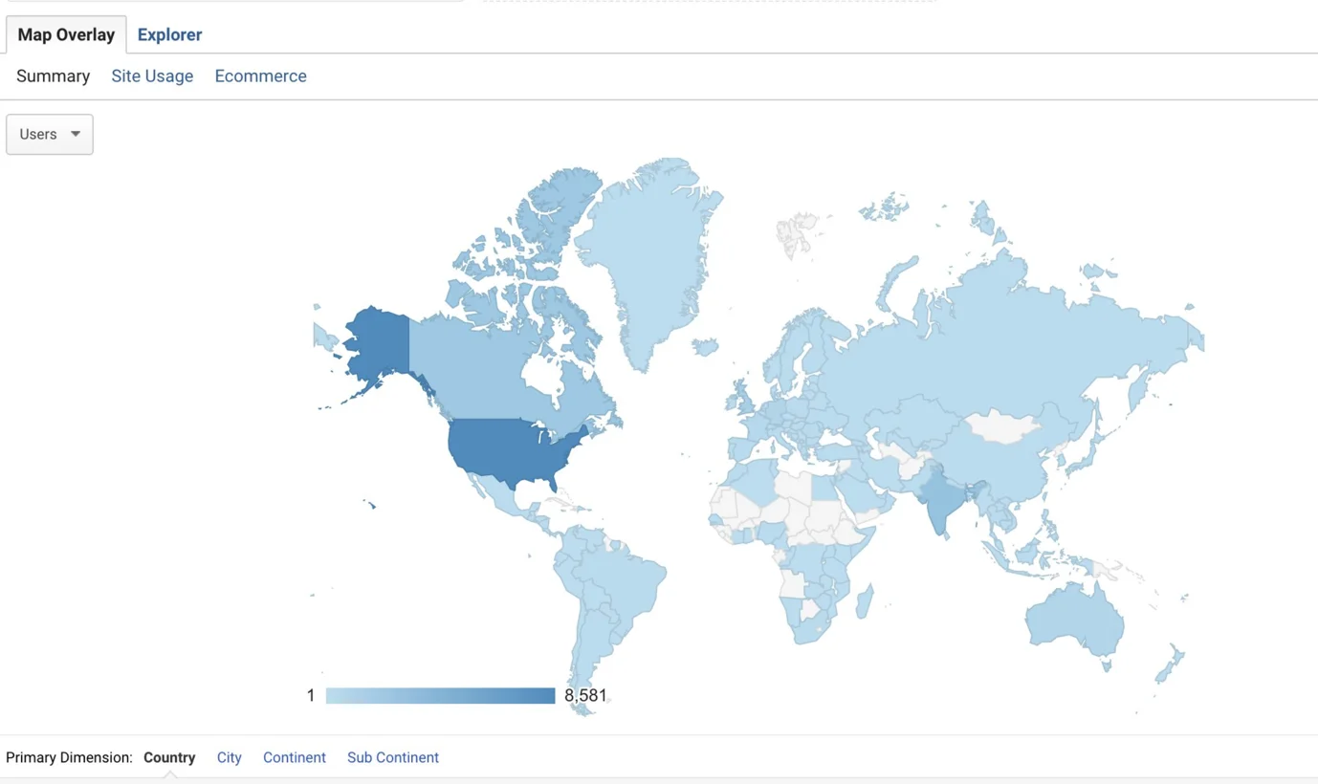Select the Summary view
The image size is (1318, 784).
(53, 76)
